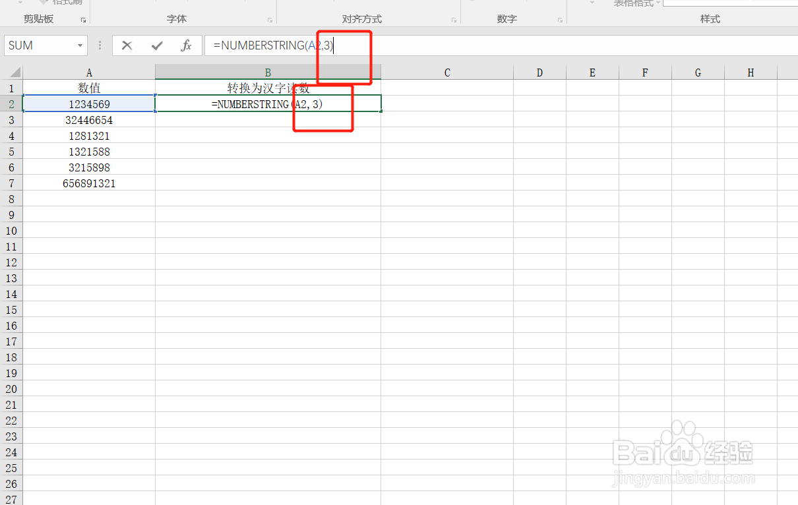Open the Number (数字) group dialog launcher
The height and width of the screenshot is (505, 798).
(x=560, y=20)
